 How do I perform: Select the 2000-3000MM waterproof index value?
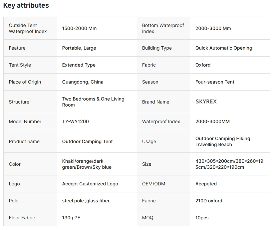pos(212,121)
